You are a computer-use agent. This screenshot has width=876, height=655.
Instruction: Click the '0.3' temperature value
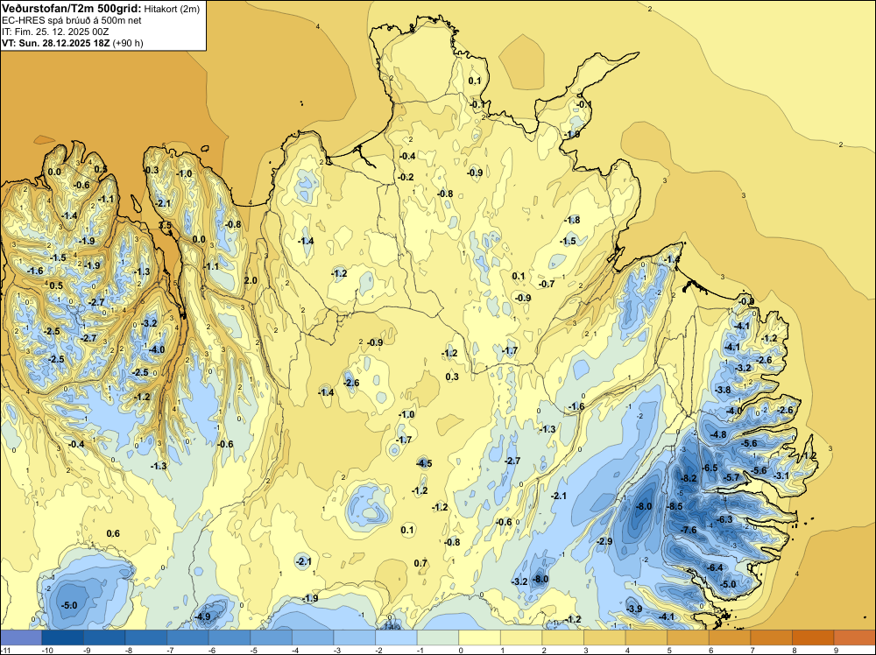pos(452,377)
